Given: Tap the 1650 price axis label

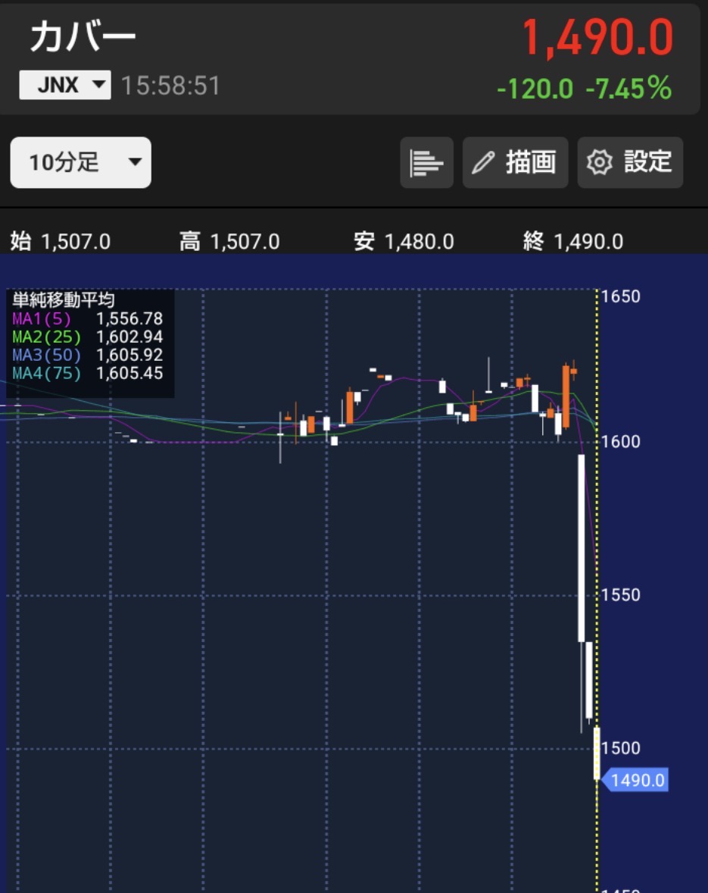Looking at the screenshot, I should pos(620,296).
